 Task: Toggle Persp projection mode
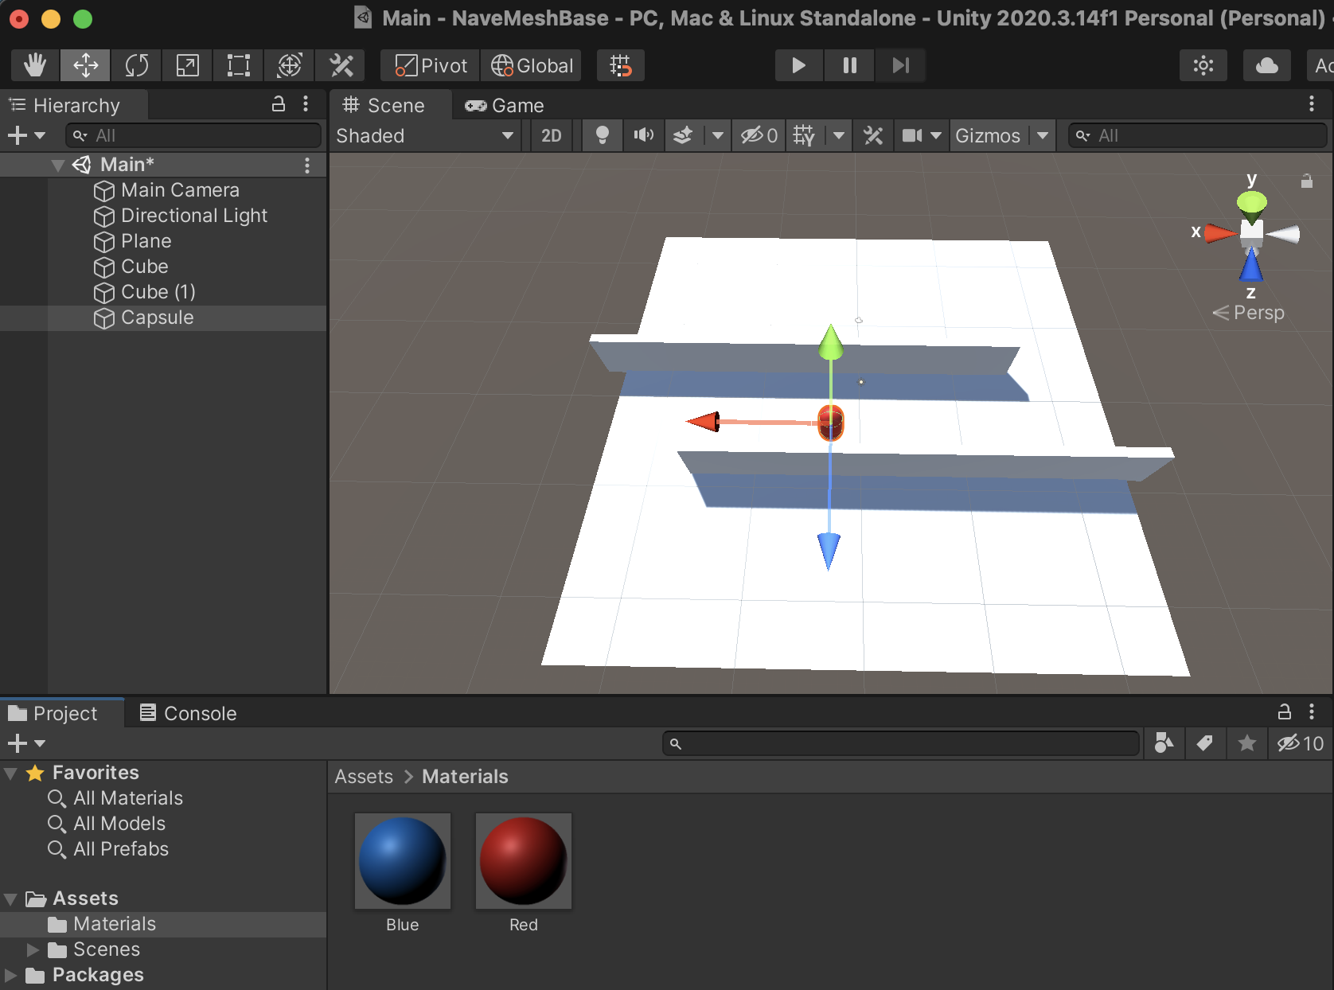(x=1248, y=313)
